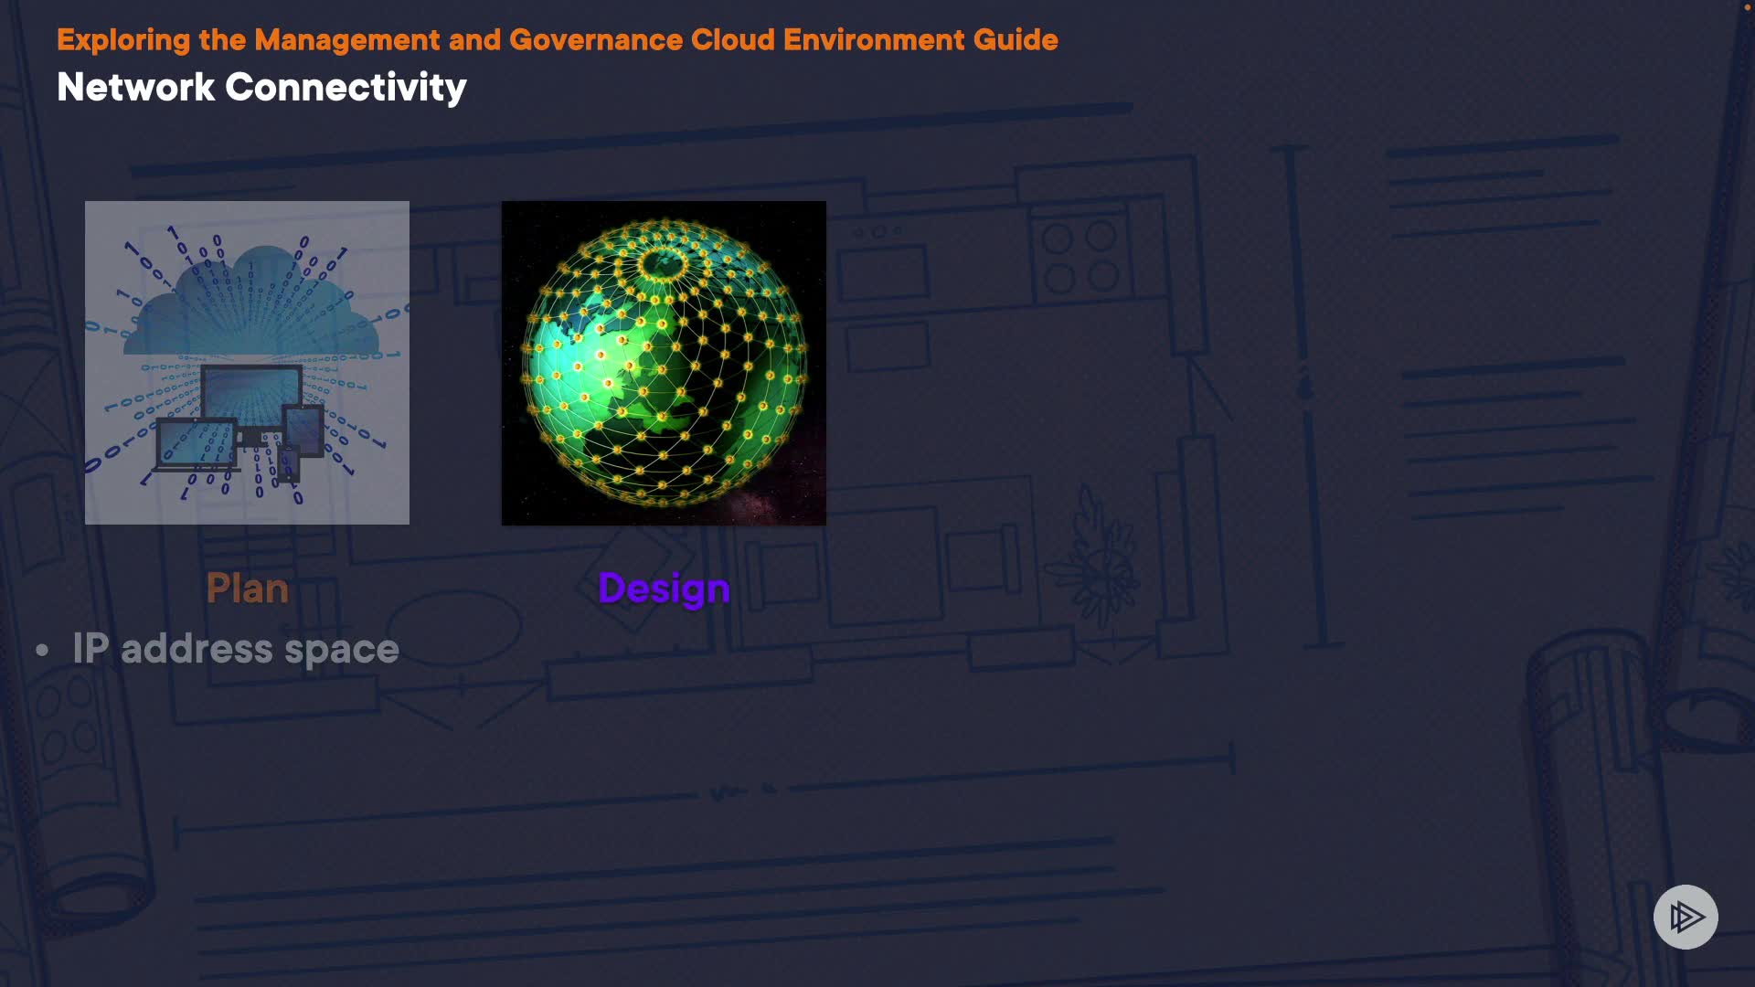This screenshot has height=987, width=1755.
Task: Click the orange Plan label
Action: tap(247, 588)
